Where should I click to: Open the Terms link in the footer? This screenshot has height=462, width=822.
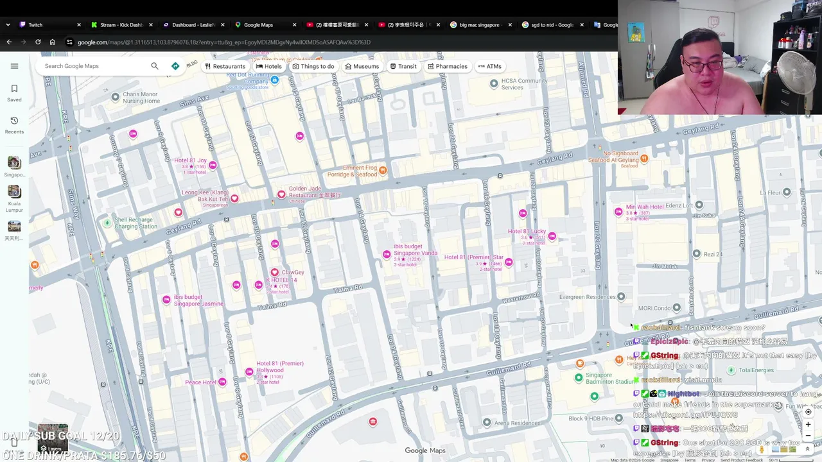(690, 460)
